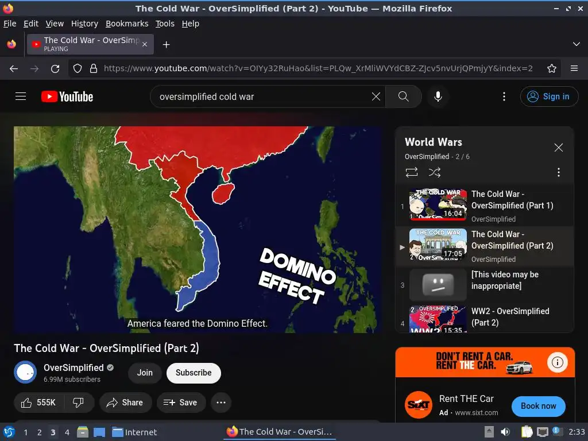Open network monitor tray icon
The height and width of the screenshot is (441, 588).
tap(542, 432)
